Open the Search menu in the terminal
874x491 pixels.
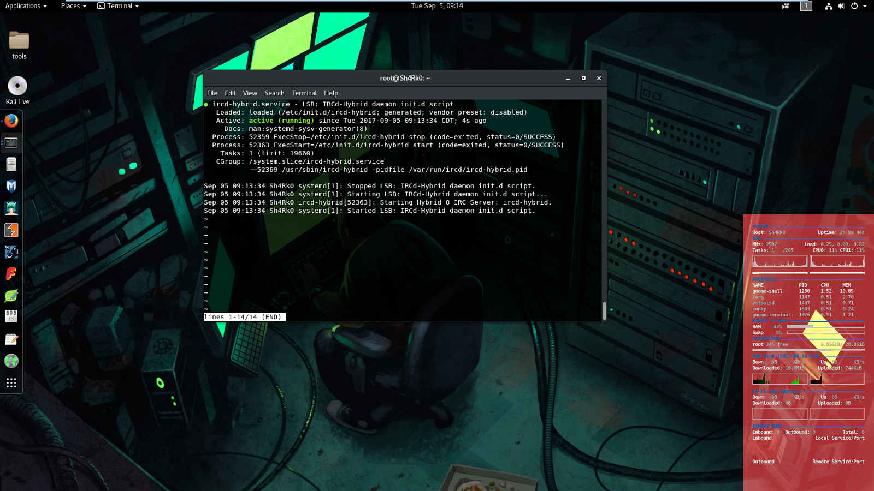[x=274, y=93]
